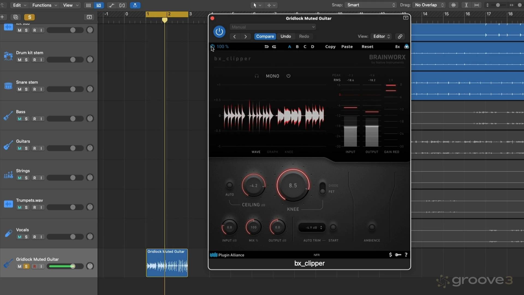Mute the Bass track
The image size is (524, 295).
click(x=19, y=119)
